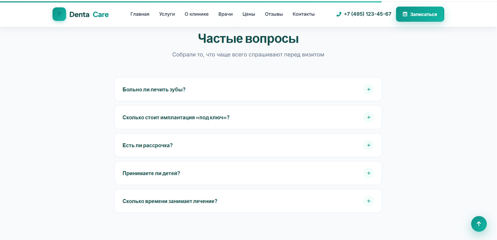Open Контакты in the header menu
This screenshot has height=240, width=497.
pyautogui.click(x=303, y=14)
